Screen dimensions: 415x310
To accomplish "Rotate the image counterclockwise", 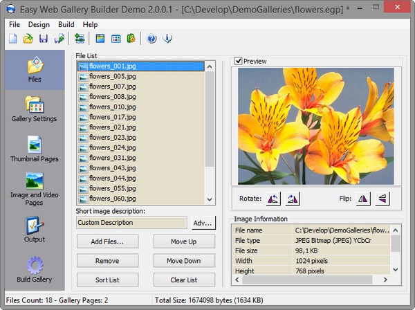I will tap(273, 199).
